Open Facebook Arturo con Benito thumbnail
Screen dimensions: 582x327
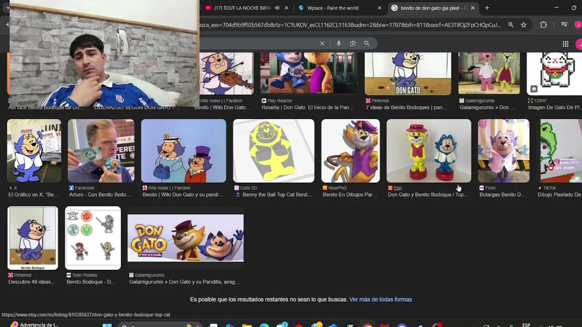click(x=101, y=151)
